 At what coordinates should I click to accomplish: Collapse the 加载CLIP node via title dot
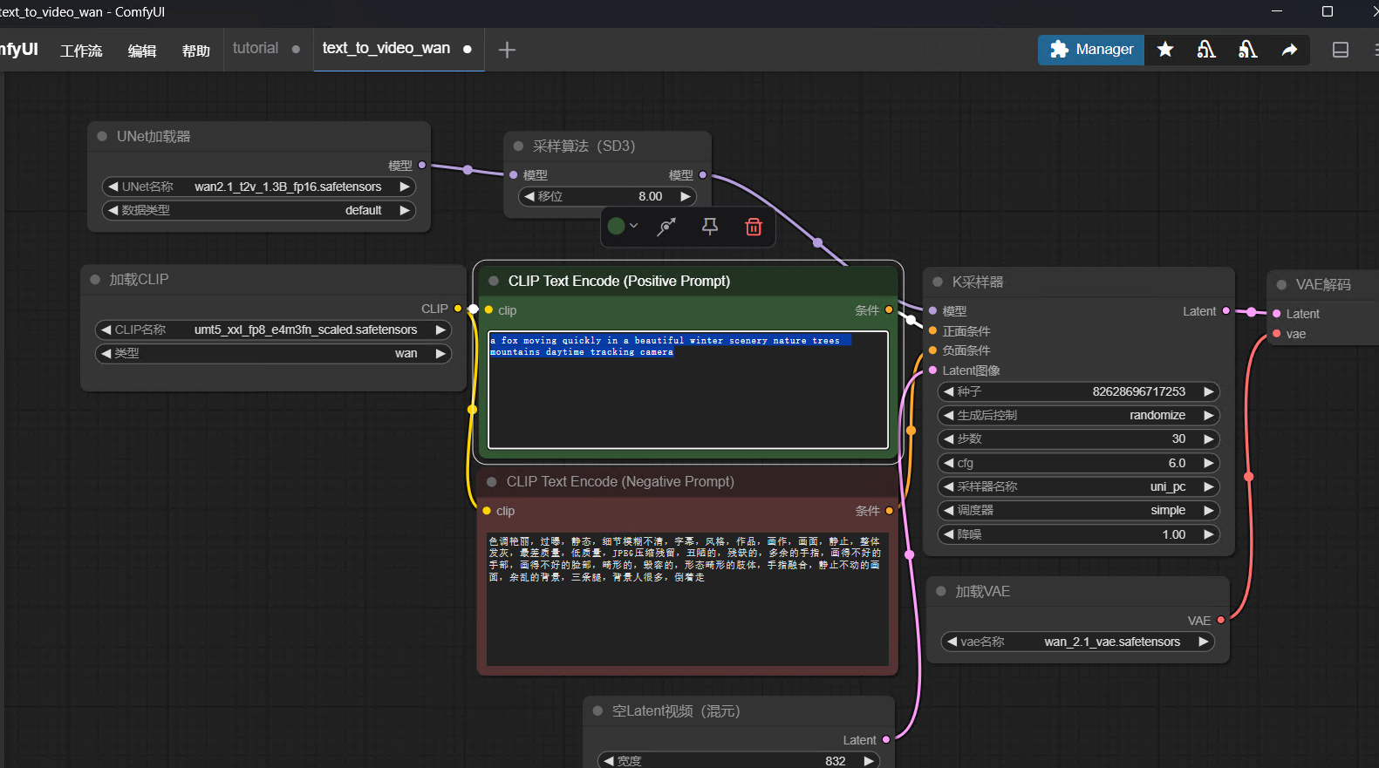click(95, 279)
